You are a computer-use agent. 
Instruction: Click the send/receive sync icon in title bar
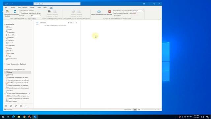click(7, 4)
